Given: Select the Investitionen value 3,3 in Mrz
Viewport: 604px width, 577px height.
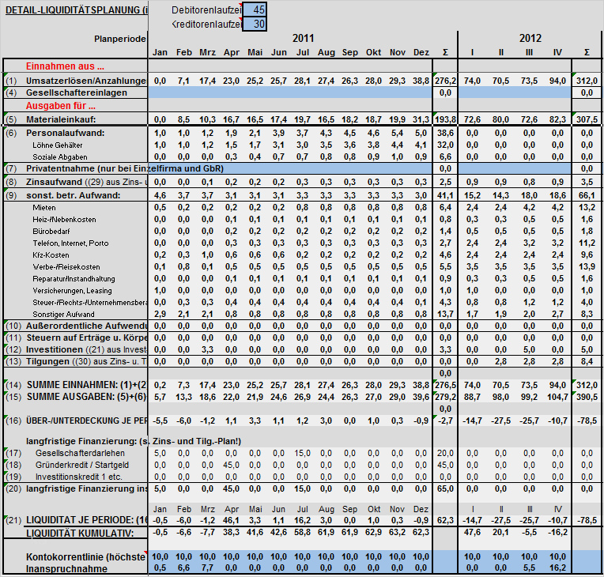Looking at the screenshot, I should [207, 349].
